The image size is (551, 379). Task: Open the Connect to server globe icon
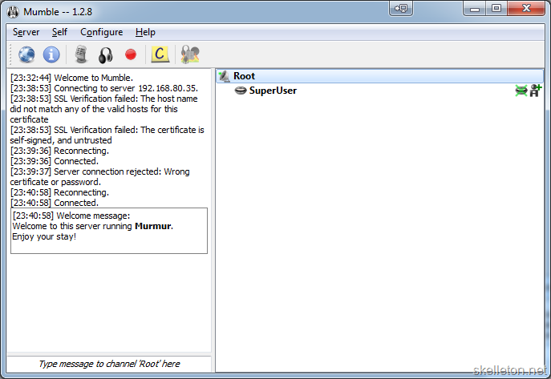click(26, 54)
